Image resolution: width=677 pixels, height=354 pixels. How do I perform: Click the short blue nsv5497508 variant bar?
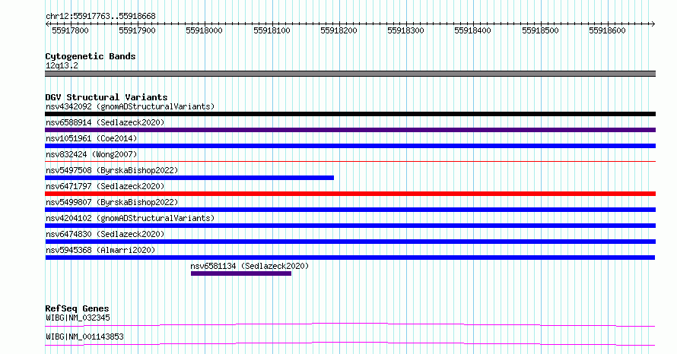(x=189, y=178)
